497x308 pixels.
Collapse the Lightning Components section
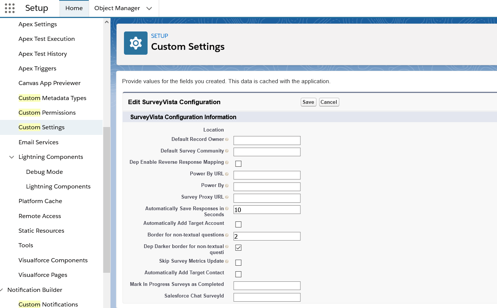coord(11,157)
